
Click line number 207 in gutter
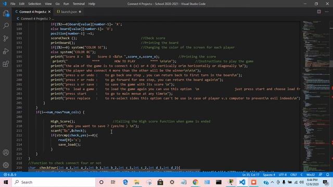click(x=19, y=112)
